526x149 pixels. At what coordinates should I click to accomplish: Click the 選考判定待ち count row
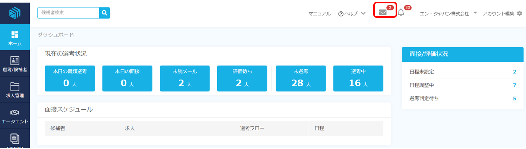[x=462, y=99]
